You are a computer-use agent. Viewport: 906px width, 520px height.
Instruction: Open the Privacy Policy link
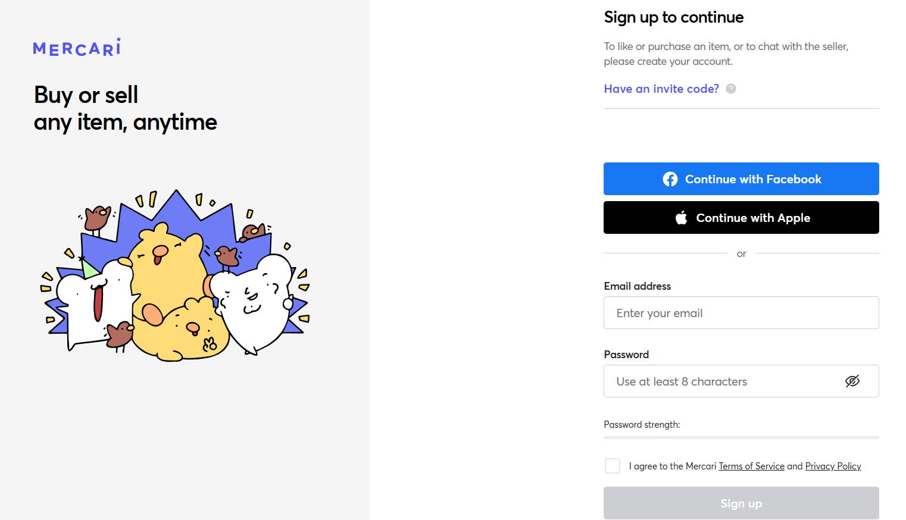pyautogui.click(x=833, y=466)
